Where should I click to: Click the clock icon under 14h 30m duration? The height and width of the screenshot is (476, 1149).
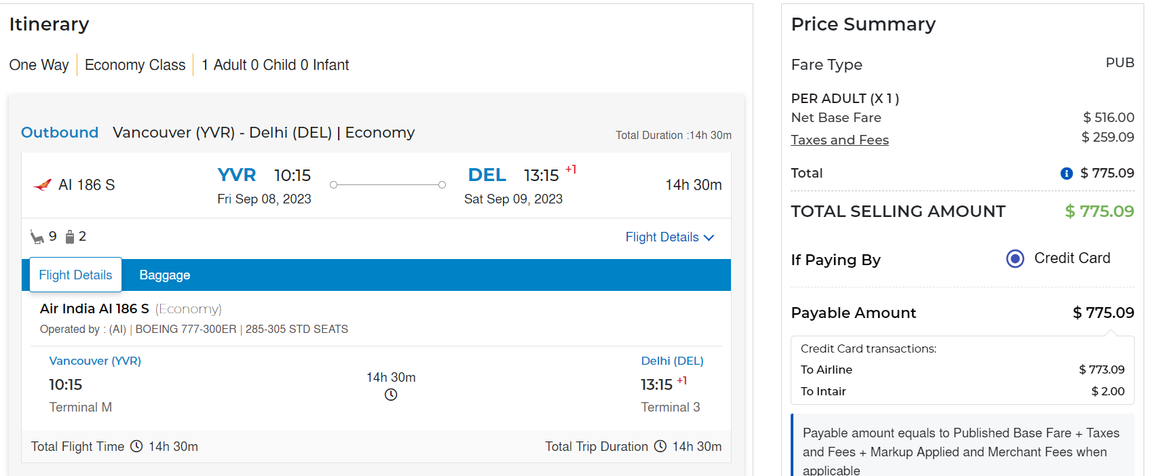click(x=391, y=395)
